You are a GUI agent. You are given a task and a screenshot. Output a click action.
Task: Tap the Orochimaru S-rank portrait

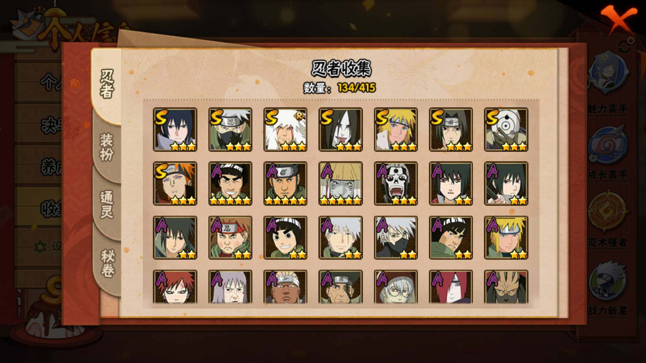(340, 129)
